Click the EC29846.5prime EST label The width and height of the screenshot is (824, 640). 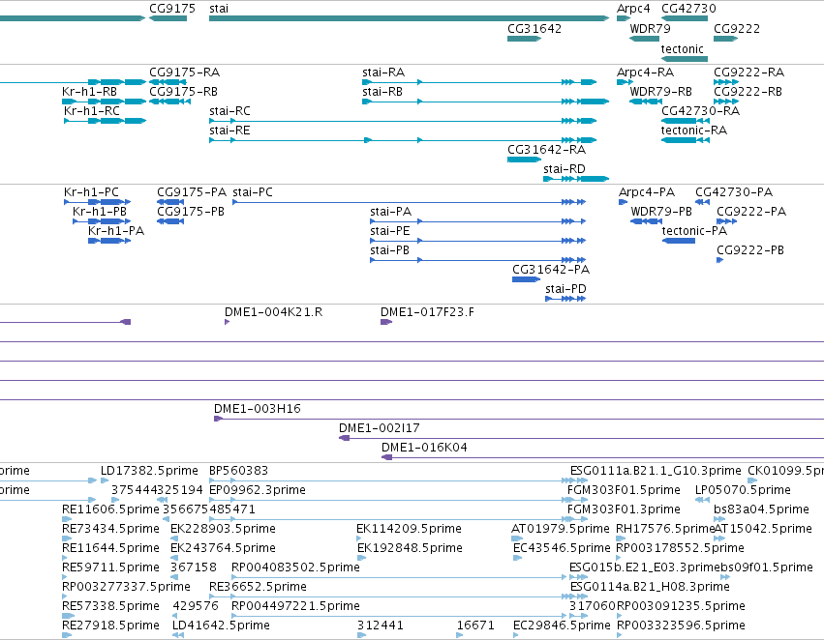coord(562,625)
